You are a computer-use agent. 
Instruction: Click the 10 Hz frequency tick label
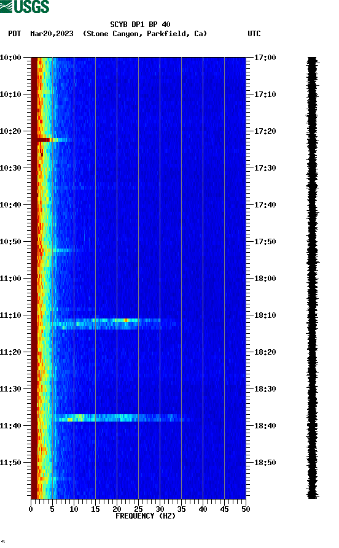[x=74, y=509]
